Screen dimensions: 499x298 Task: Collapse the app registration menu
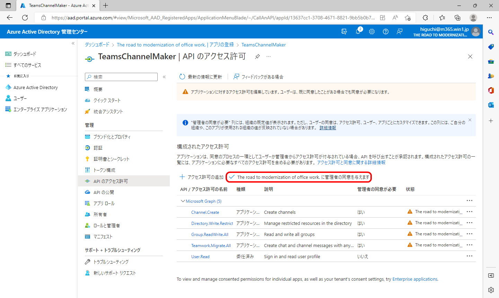click(164, 77)
